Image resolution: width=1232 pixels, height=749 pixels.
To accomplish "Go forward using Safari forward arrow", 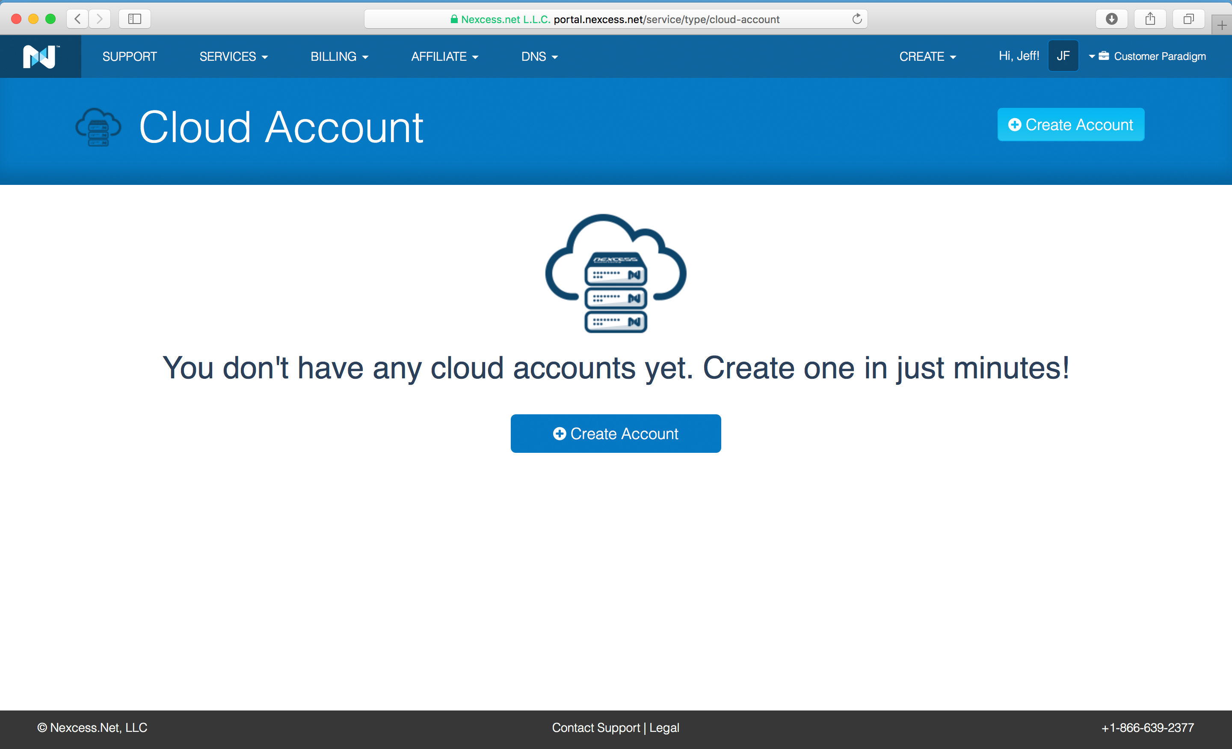I will (x=100, y=19).
